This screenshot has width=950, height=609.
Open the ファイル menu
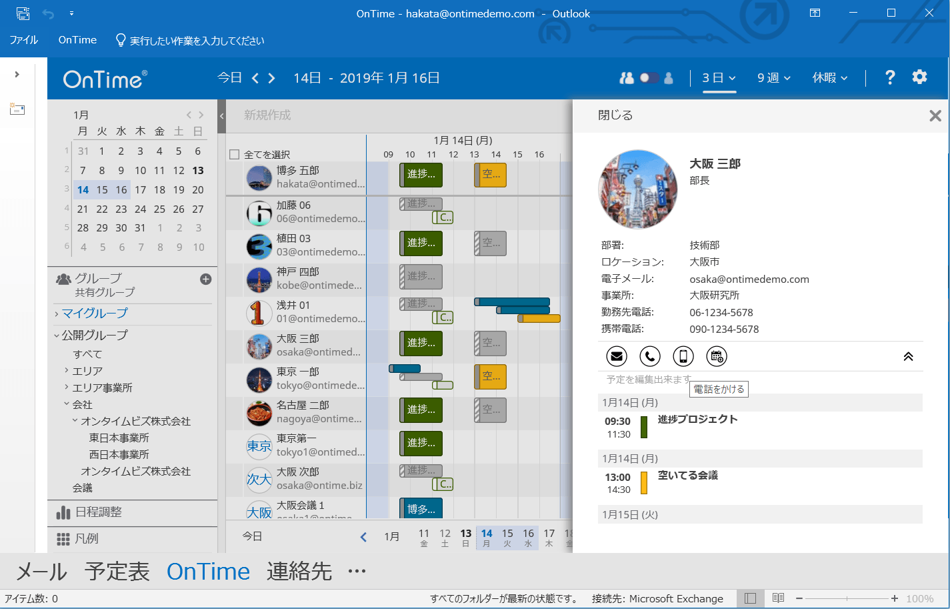(24, 40)
